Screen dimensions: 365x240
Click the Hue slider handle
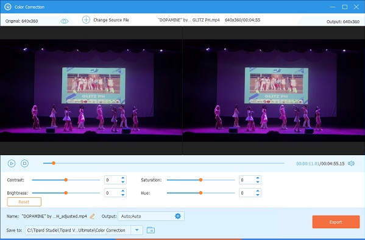tap(200, 193)
